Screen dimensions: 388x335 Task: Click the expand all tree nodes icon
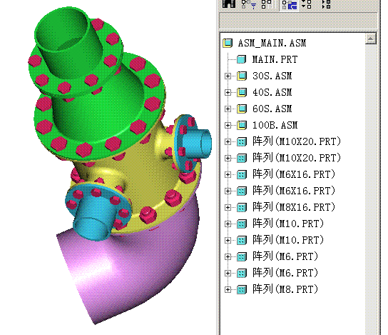coord(307,4)
